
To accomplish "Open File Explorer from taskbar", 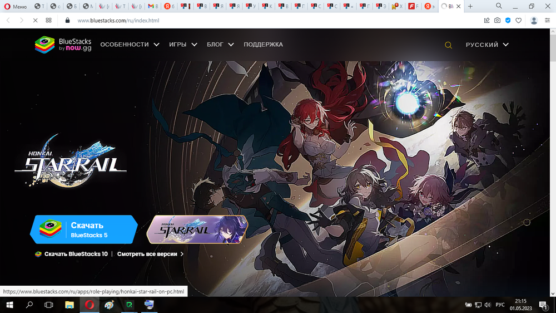I will coord(69,305).
